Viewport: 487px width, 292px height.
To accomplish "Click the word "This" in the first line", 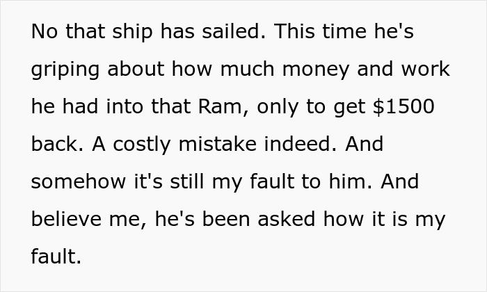I will [x=294, y=32].
